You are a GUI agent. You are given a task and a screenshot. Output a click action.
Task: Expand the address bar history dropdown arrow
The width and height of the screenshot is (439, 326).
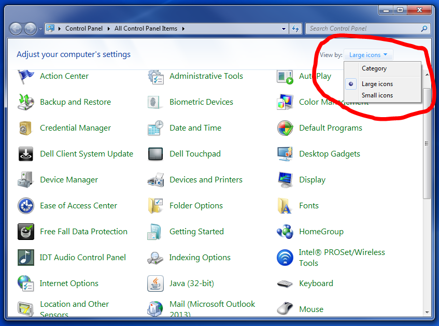point(284,29)
